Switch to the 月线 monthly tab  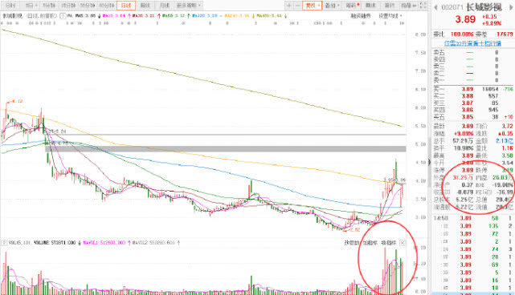tap(164, 6)
